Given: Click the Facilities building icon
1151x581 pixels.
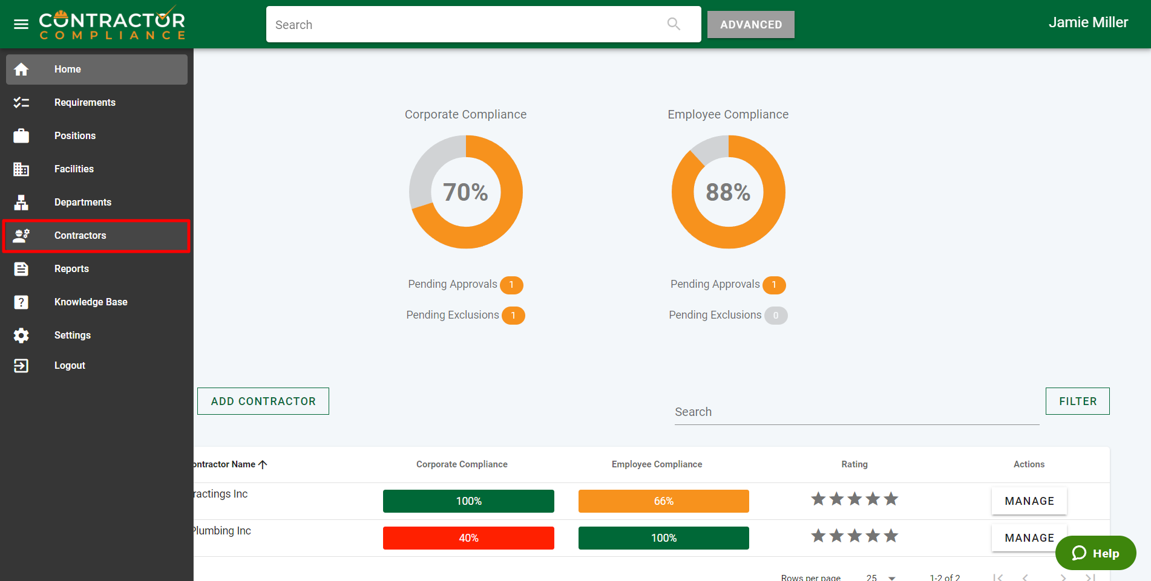Looking at the screenshot, I should (x=21, y=169).
